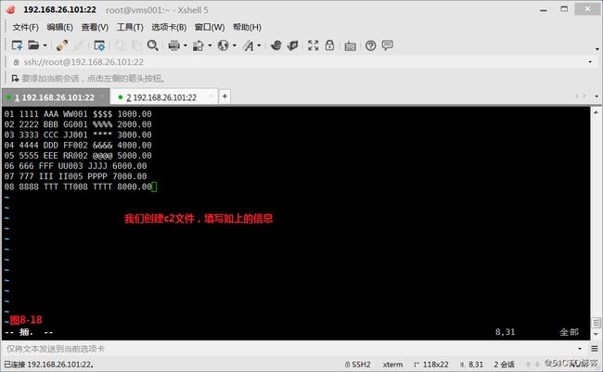This screenshot has height=372, width=603.
Task: Expand the file transfer dropdown arrow
Action: click(x=210, y=45)
